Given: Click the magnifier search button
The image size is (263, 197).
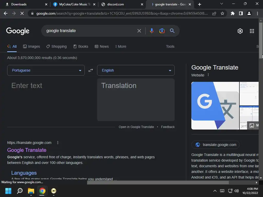Looking at the screenshot, I should click(172, 31).
